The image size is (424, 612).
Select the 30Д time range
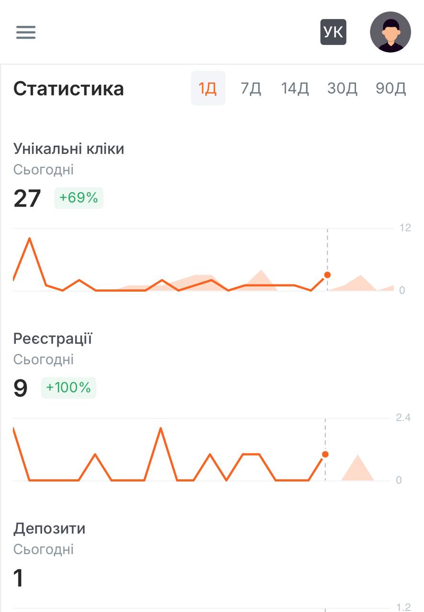click(342, 88)
